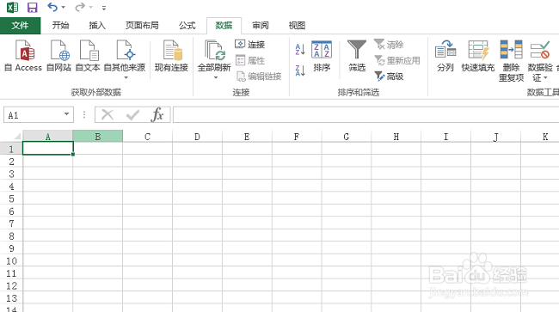
Task: Undo the last action
Action: pos(52,7)
